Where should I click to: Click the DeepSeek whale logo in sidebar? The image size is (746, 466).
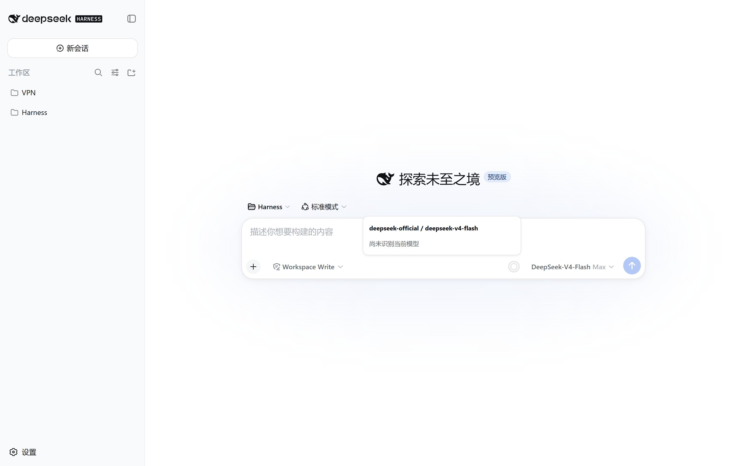point(14,19)
